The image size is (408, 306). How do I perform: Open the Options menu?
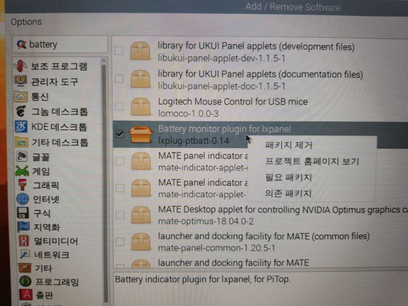click(26, 22)
